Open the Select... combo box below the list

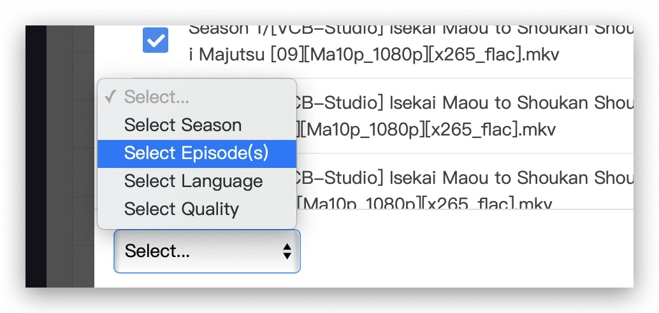[x=207, y=251]
